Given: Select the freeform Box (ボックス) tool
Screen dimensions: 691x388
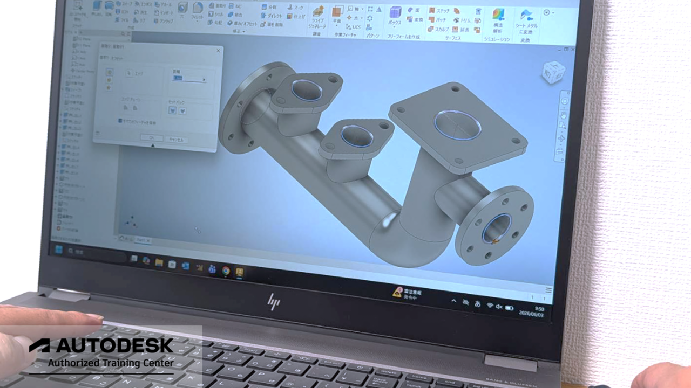Looking at the screenshot, I should click(396, 16).
